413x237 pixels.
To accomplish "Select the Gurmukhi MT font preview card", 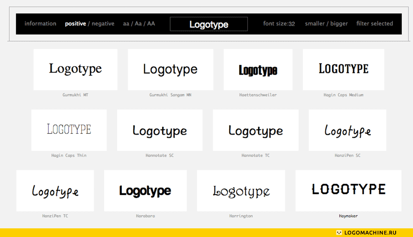I will (x=75, y=70).
